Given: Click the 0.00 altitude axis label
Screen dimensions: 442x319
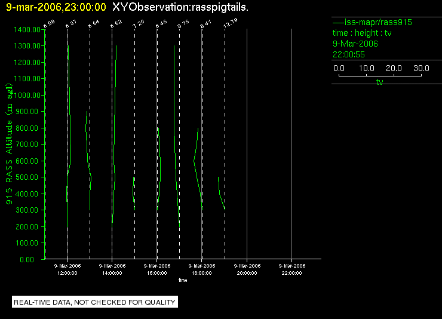Looking at the screenshot, I should point(27,259).
